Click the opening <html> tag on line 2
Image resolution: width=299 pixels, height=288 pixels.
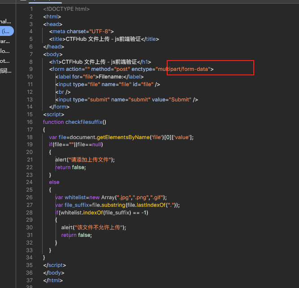click(52, 17)
